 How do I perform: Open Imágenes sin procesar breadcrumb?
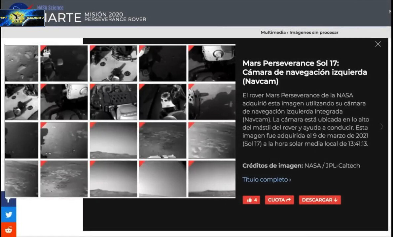click(314, 33)
